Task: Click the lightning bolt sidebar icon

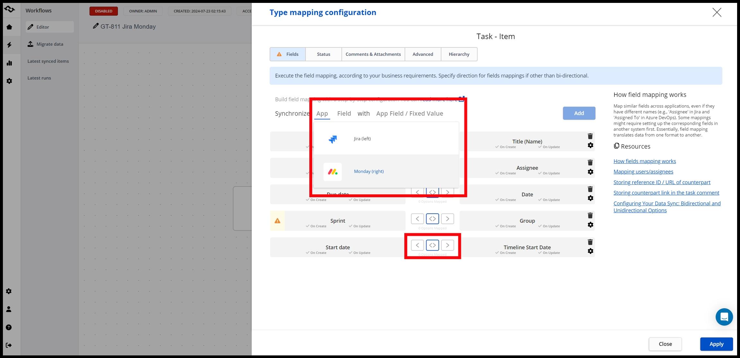Action: coord(9,45)
